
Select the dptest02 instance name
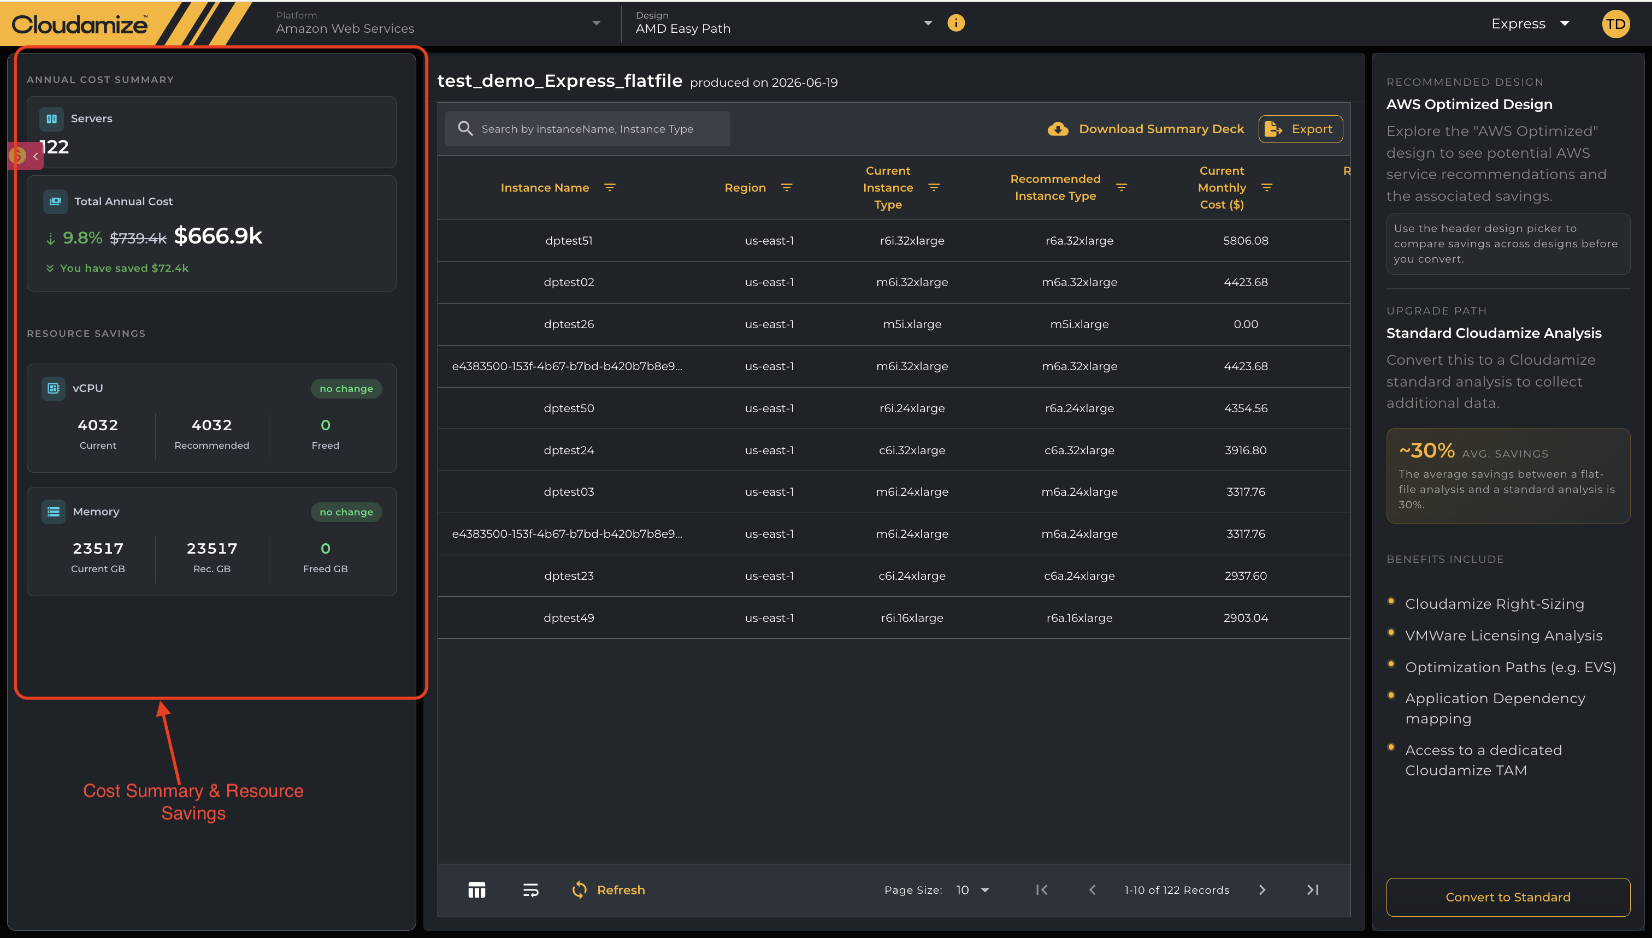(x=569, y=282)
